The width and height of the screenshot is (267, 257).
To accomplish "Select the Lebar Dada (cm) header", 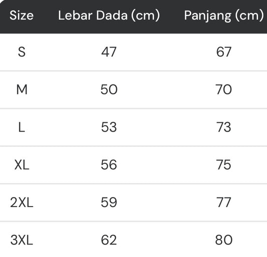I will click(109, 15).
